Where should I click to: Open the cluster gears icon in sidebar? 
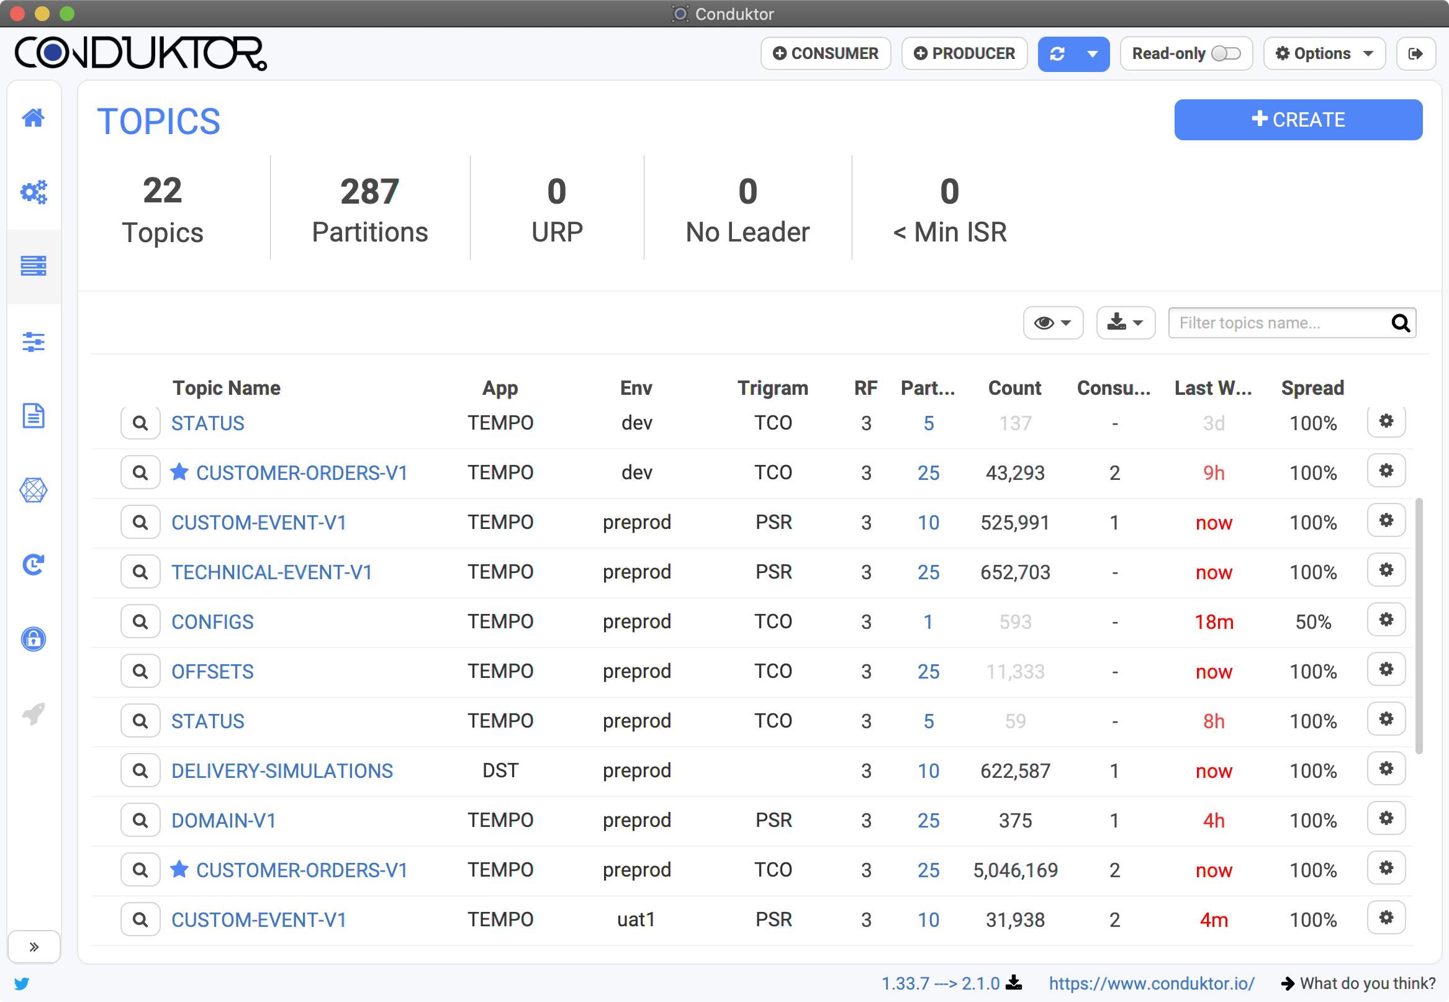(x=34, y=192)
